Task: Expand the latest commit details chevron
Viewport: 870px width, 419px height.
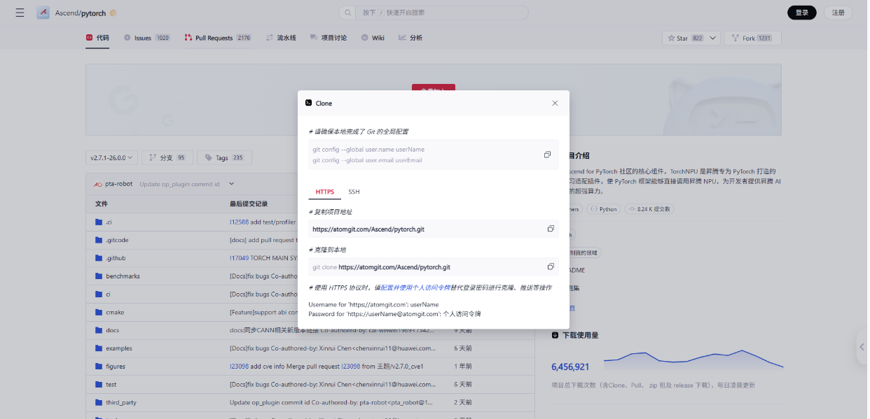Action: (x=232, y=184)
